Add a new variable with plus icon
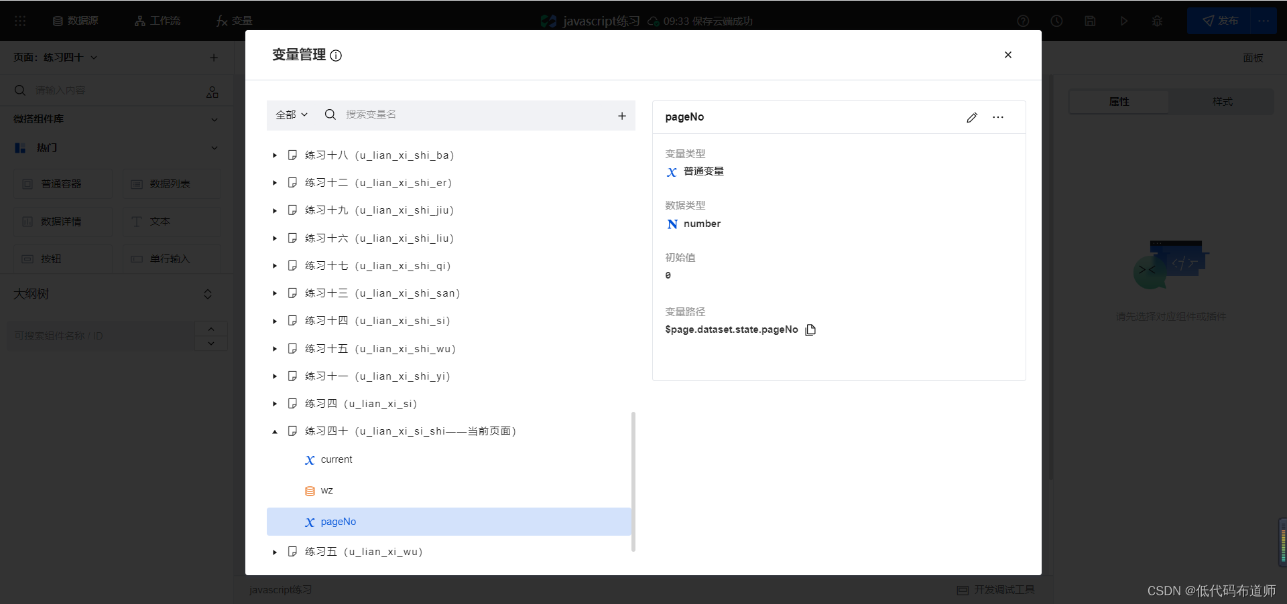The height and width of the screenshot is (604, 1287). 622,116
